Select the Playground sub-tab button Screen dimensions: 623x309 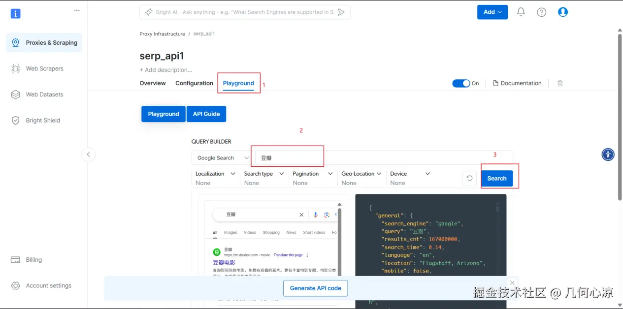[164, 114]
